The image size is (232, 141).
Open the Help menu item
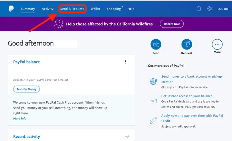point(131,9)
